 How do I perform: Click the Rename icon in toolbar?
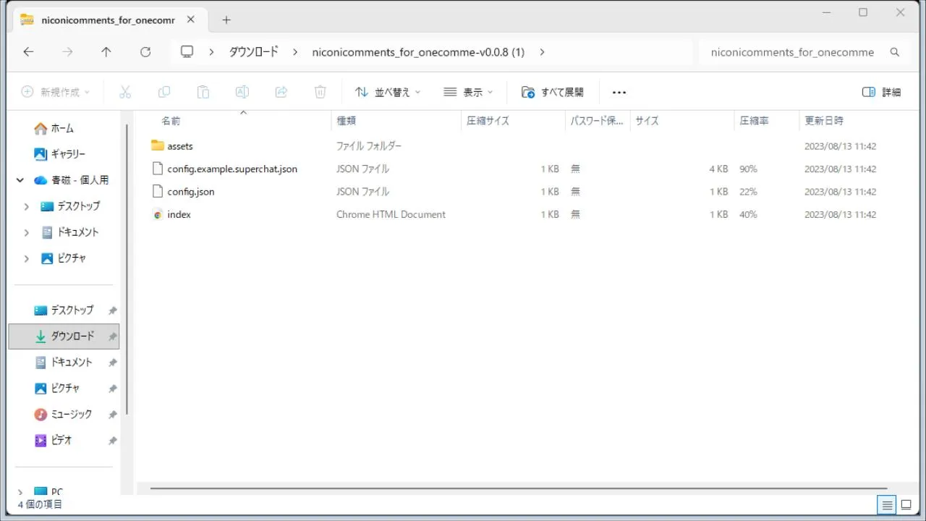pyautogui.click(x=242, y=92)
